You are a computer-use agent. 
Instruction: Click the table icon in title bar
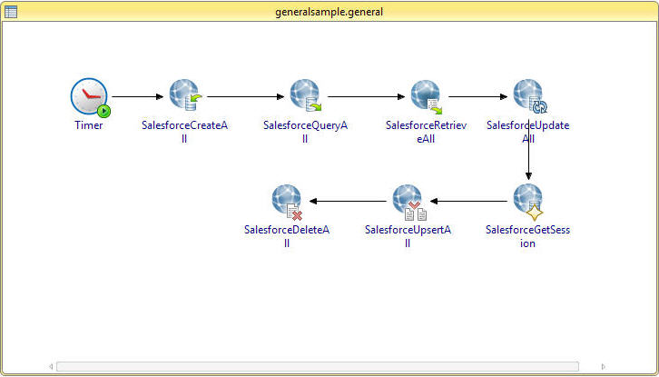[11, 12]
